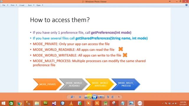189x106 pixels.
Task: Click the "How to access them?" heading
Action: 60,20
